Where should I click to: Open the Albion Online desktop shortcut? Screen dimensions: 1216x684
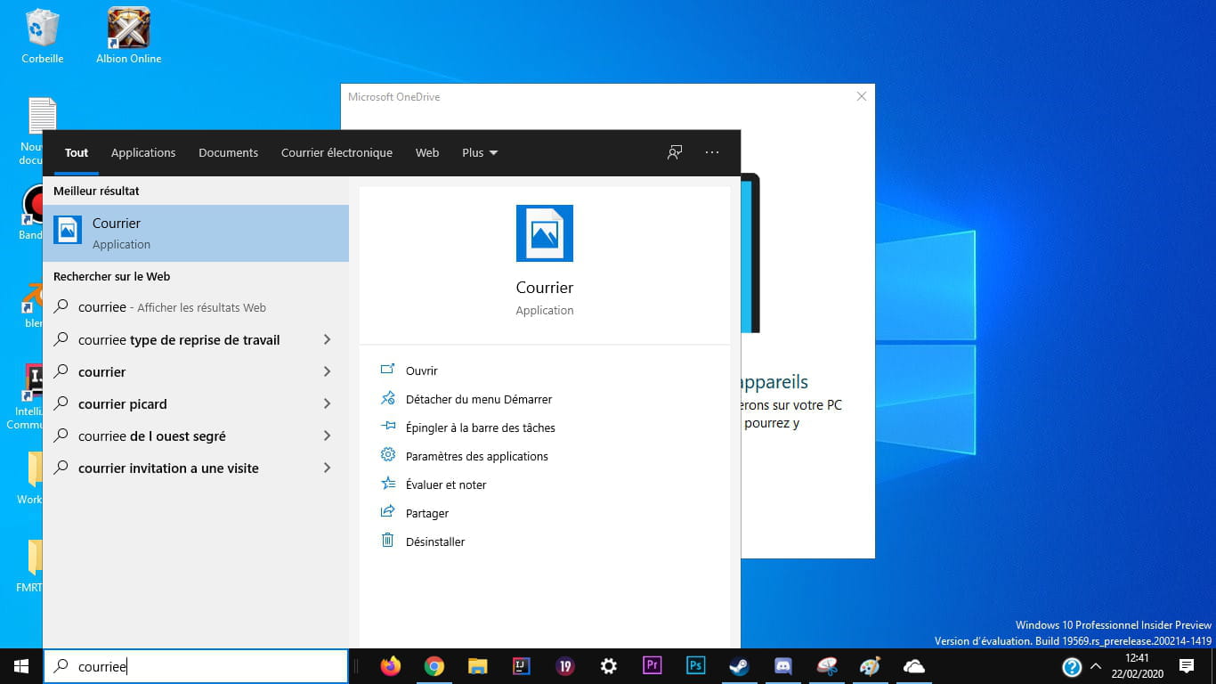pos(129,36)
